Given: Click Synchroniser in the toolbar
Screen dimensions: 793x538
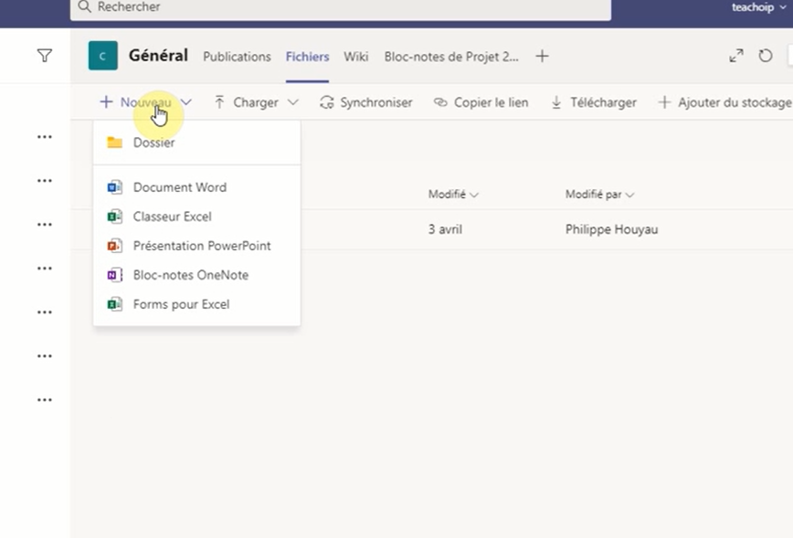Looking at the screenshot, I should pyautogui.click(x=366, y=102).
